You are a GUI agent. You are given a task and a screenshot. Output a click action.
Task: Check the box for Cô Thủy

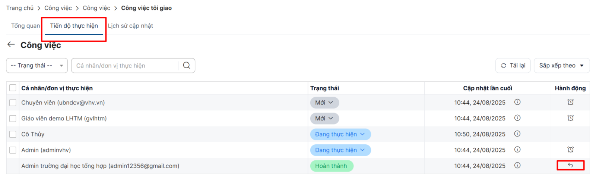[x=13, y=134]
